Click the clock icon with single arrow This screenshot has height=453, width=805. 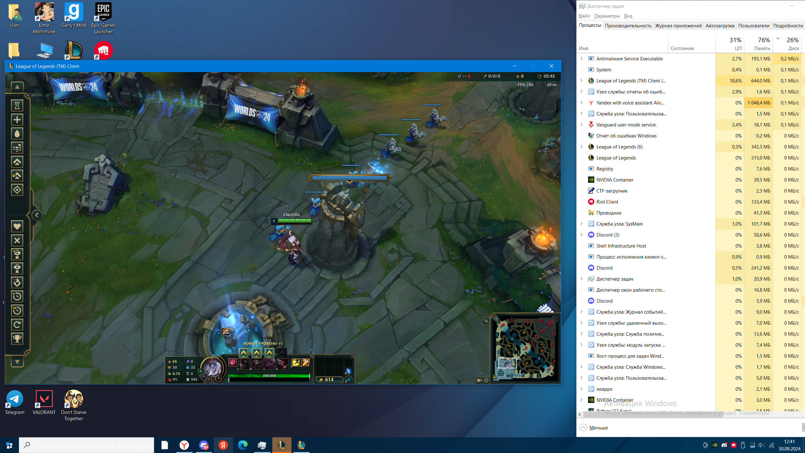17,296
